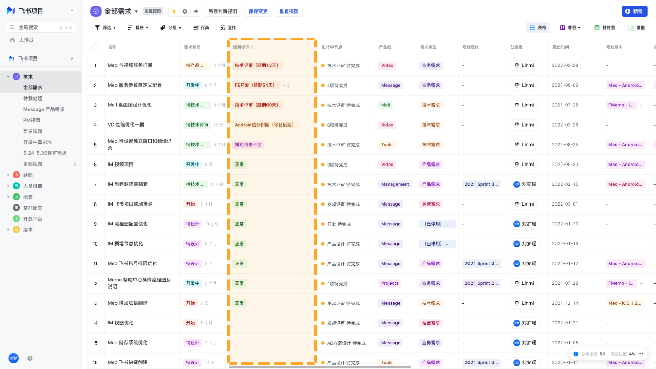Open view settings gear icon
The width and height of the screenshot is (656, 369).
185,11
